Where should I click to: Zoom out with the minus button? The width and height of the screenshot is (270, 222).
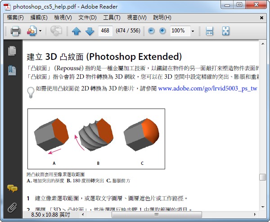pyautogui.click(x=151, y=31)
